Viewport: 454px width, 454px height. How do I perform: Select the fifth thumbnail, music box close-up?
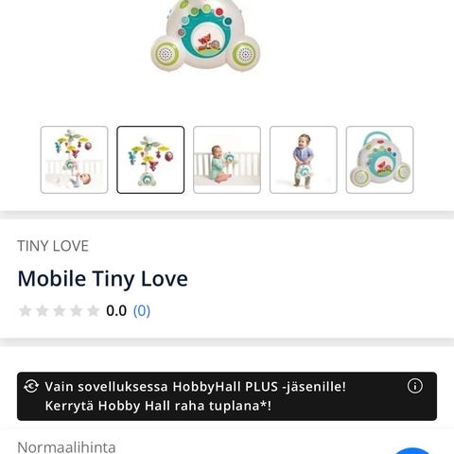pos(379,160)
